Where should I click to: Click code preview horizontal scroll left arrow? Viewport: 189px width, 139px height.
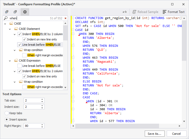[73, 126]
